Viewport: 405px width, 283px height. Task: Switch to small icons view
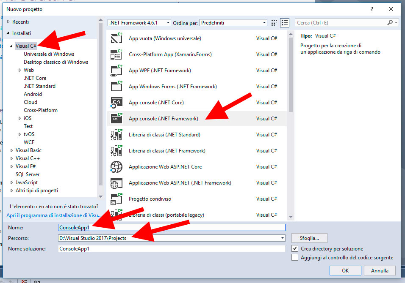(274, 23)
